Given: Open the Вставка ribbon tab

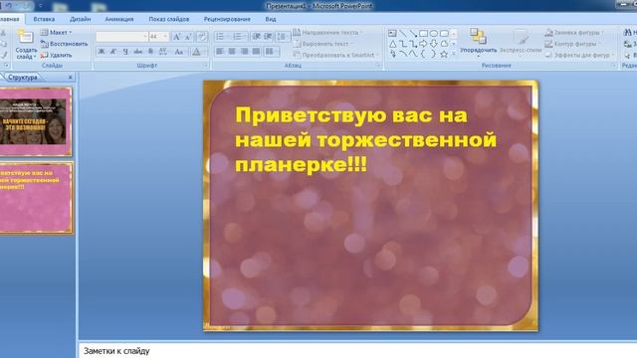Looking at the screenshot, I should point(44,19).
